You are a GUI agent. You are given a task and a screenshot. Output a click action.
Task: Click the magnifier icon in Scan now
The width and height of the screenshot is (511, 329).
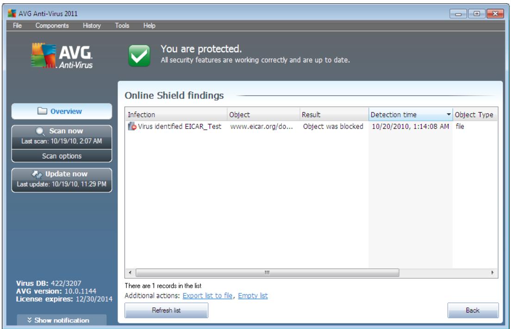pyautogui.click(x=40, y=132)
